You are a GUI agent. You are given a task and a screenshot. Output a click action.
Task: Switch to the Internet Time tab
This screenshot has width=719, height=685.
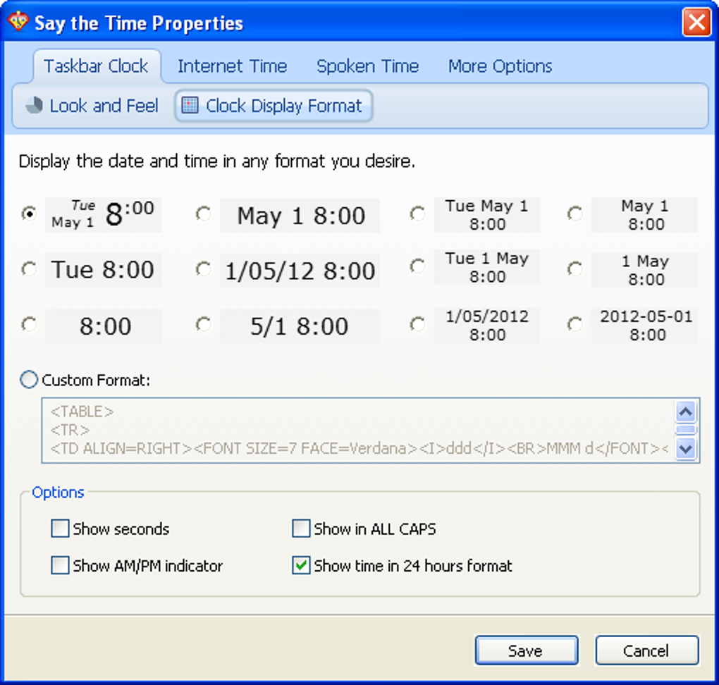point(232,66)
